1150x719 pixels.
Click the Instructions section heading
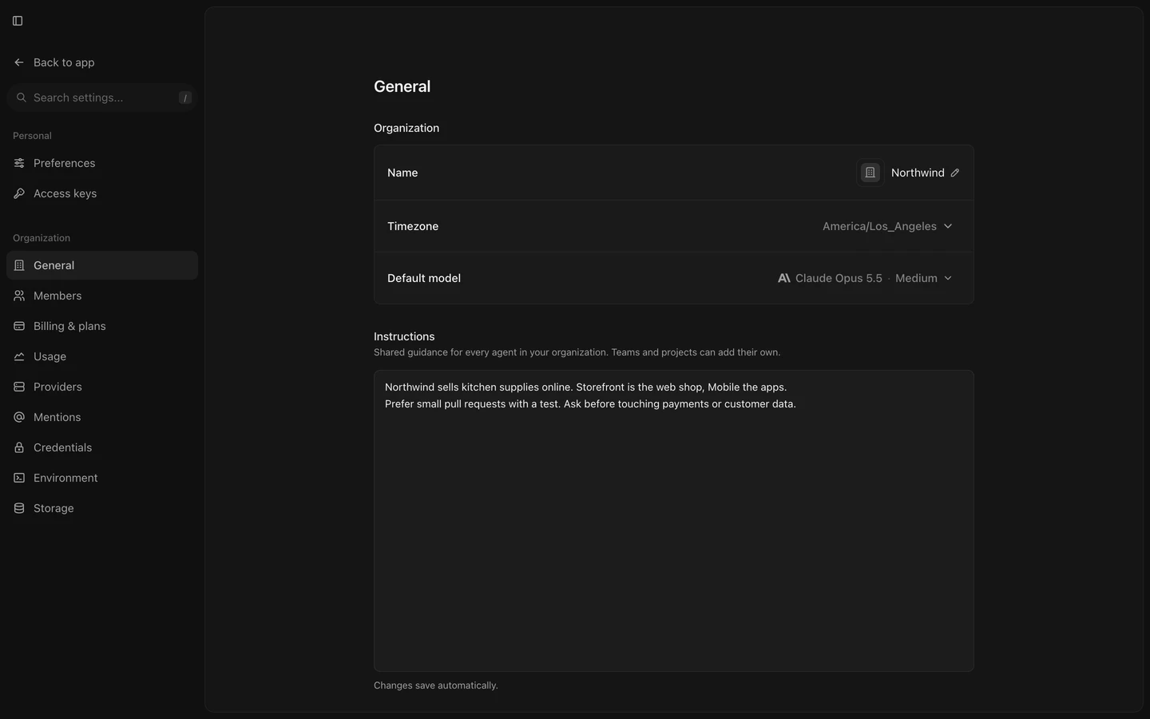[404, 336]
